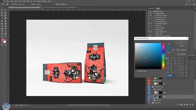Click the Home icon in options bar

3,4
